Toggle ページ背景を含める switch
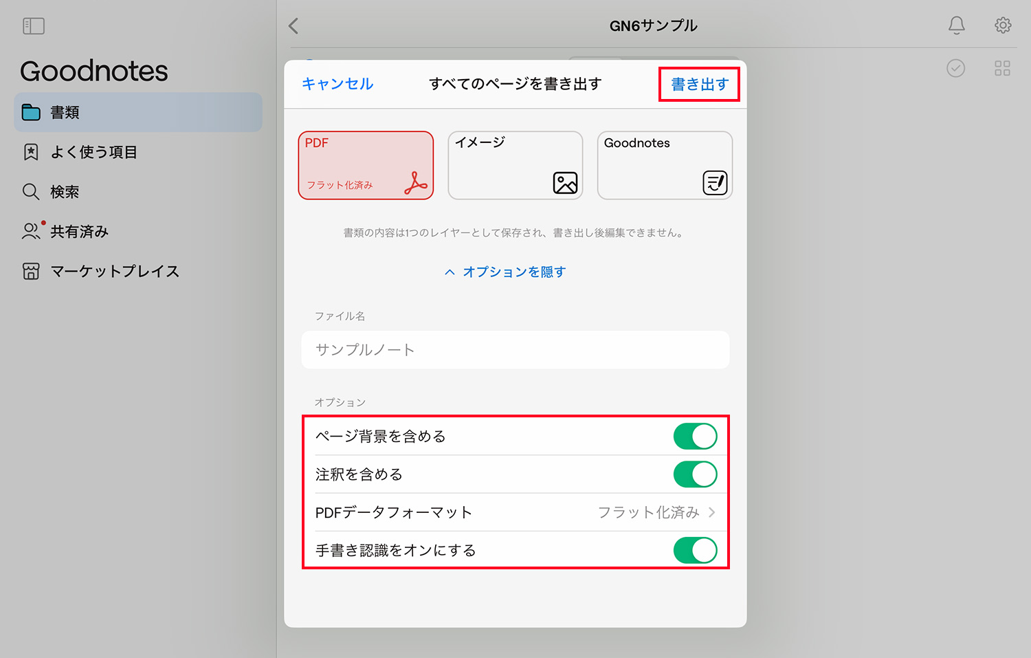Screen dimensions: 1031x658 [695, 437]
